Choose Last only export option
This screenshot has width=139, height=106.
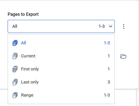point(61,82)
